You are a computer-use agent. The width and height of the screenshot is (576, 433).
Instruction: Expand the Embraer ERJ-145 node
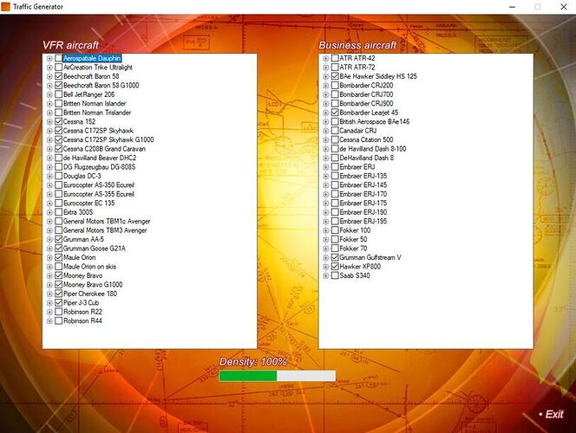click(326, 185)
